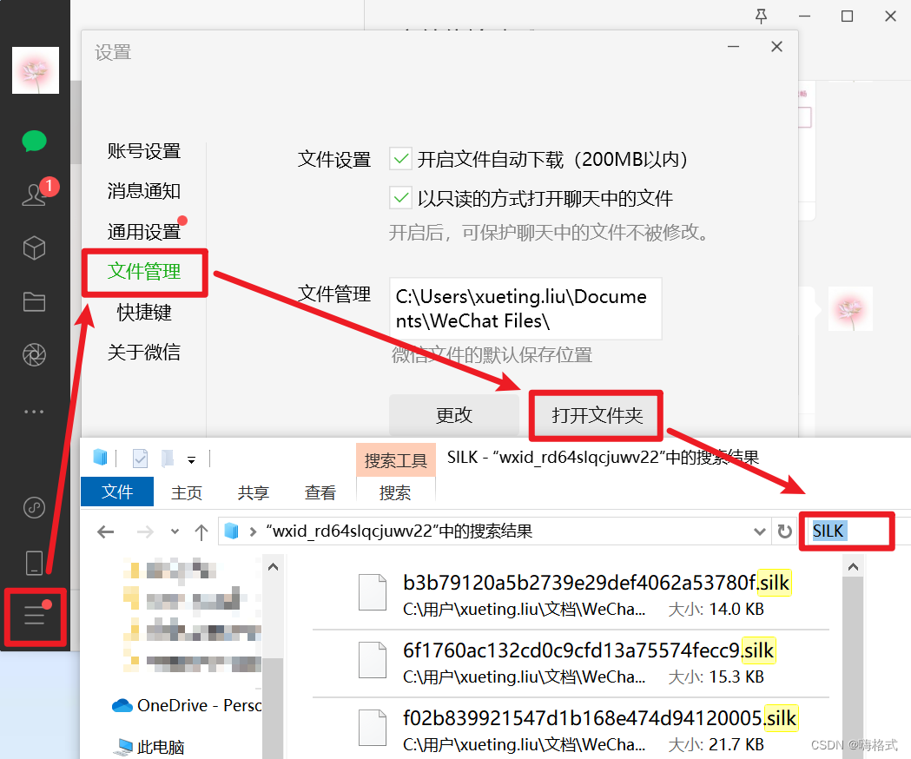Open 关于微信 section
Image resolution: width=911 pixels, height=759 pixels.
click(144, 353)
